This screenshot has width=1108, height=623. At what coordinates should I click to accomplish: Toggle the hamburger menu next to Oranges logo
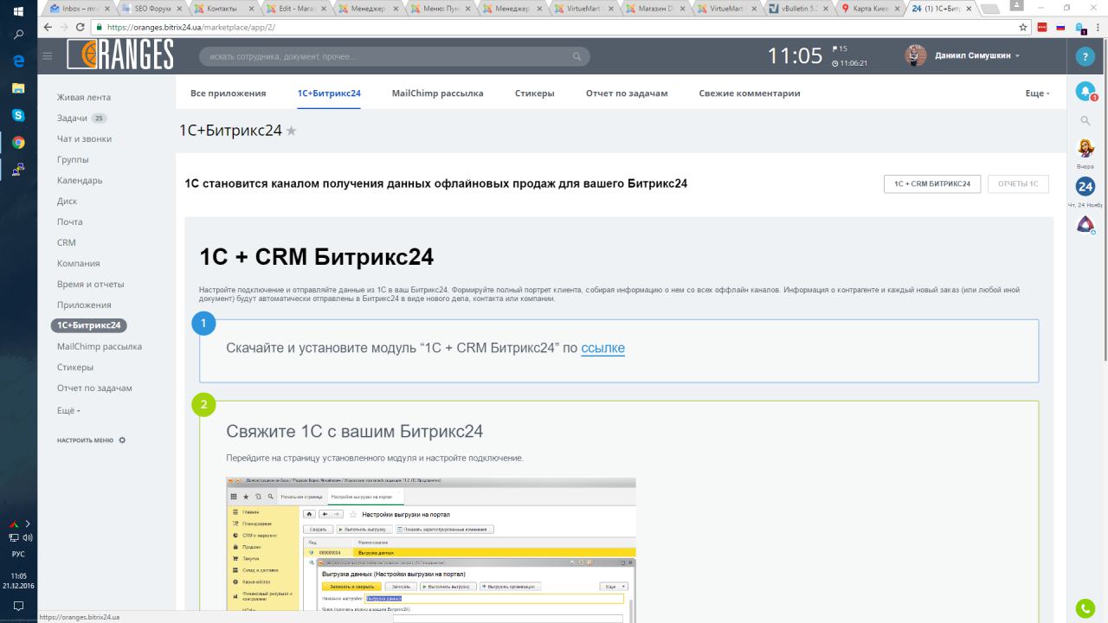tap(48, 56)
